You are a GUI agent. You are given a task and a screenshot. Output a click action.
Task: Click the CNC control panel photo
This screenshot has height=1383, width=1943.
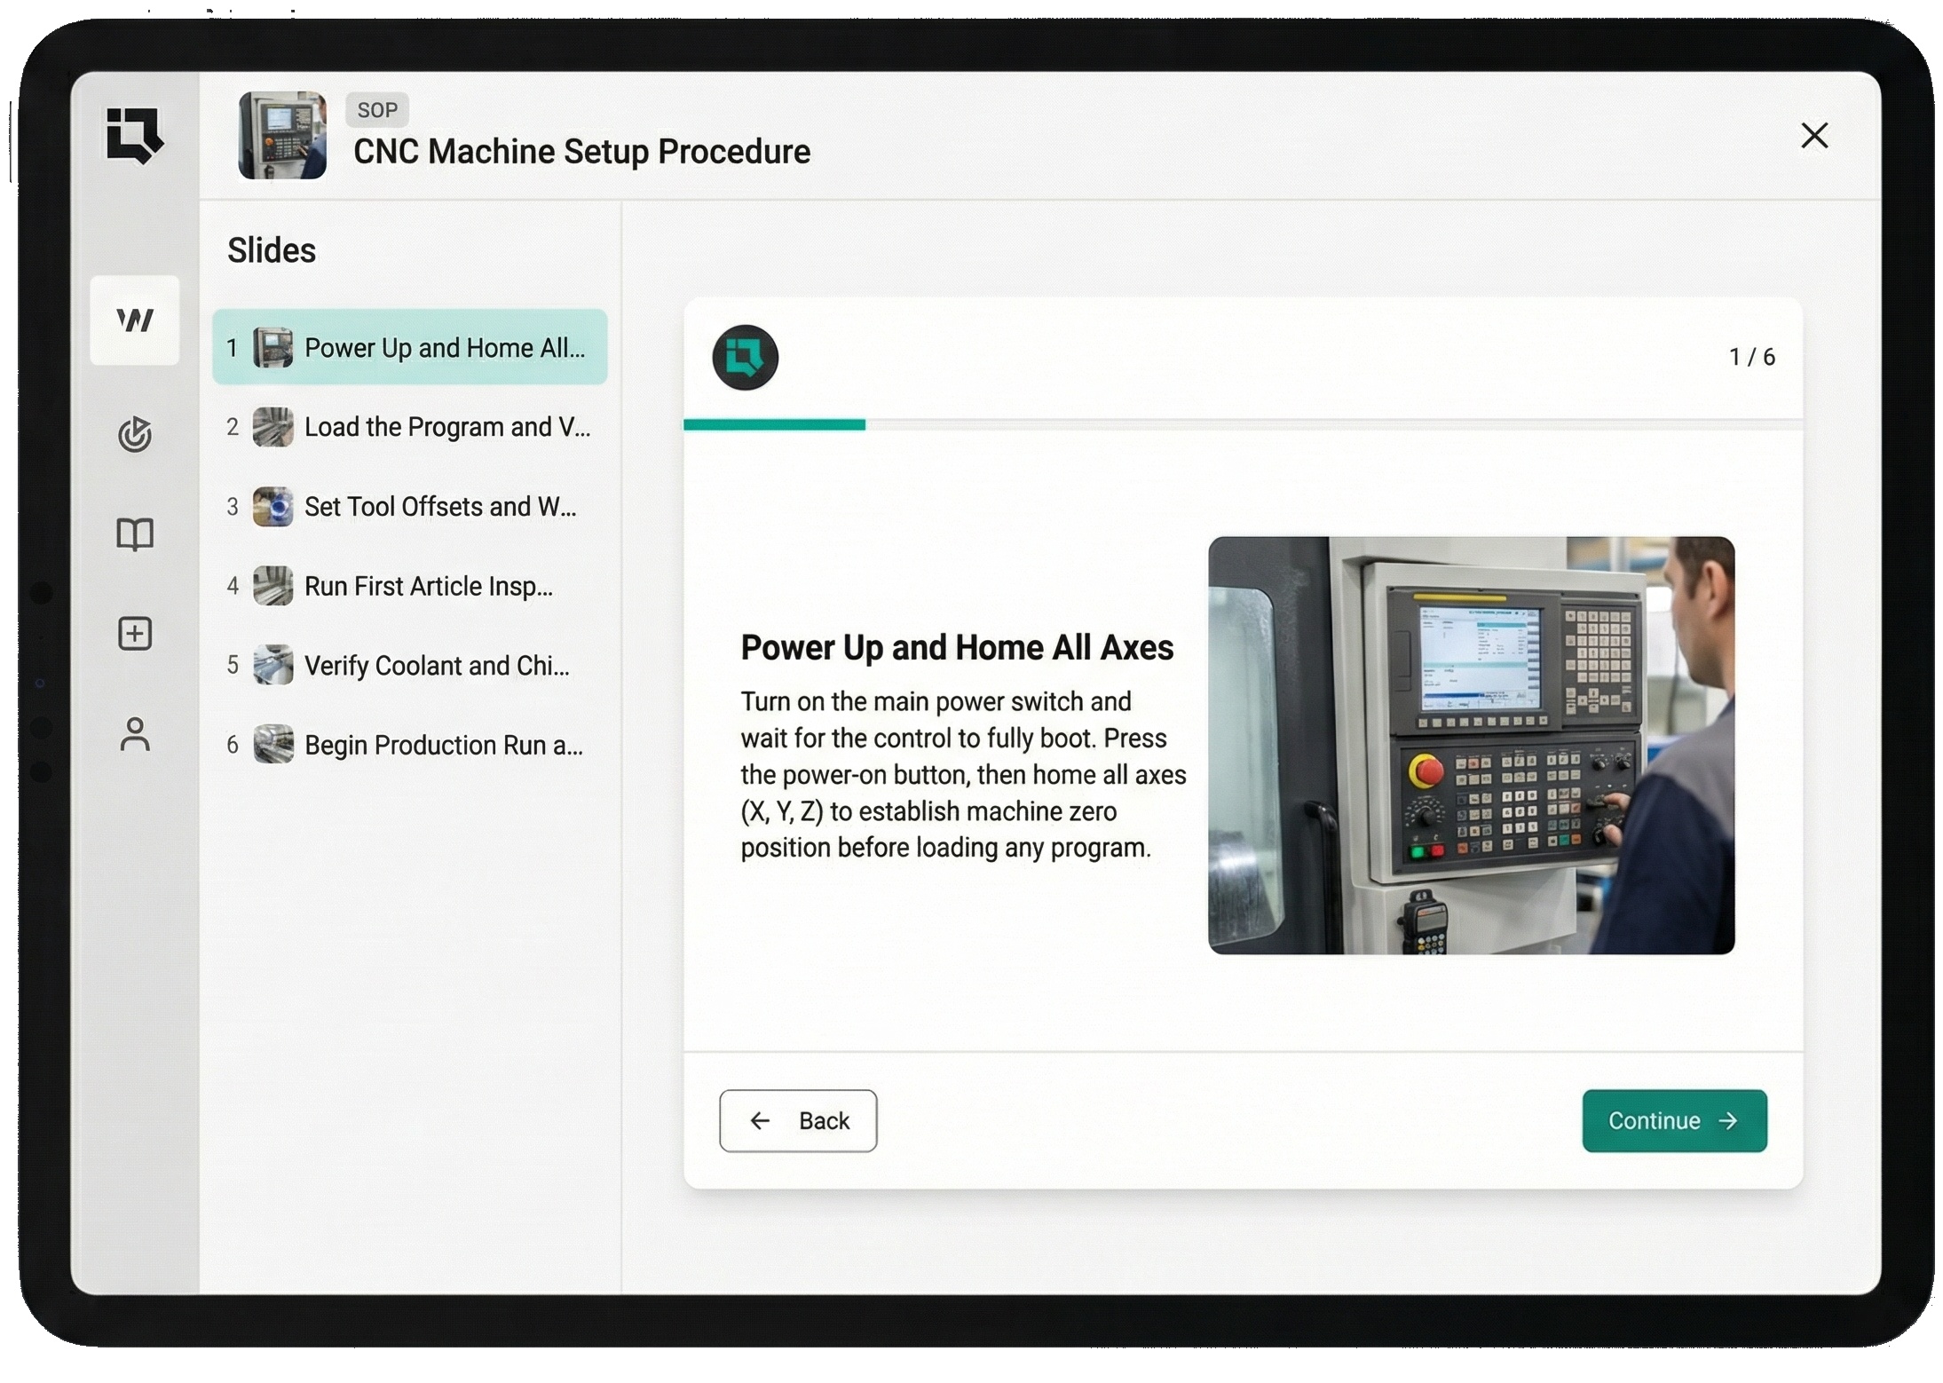1470,745
